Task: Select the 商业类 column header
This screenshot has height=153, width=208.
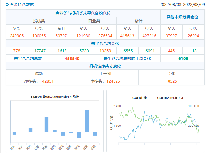Action: [94, 21]
